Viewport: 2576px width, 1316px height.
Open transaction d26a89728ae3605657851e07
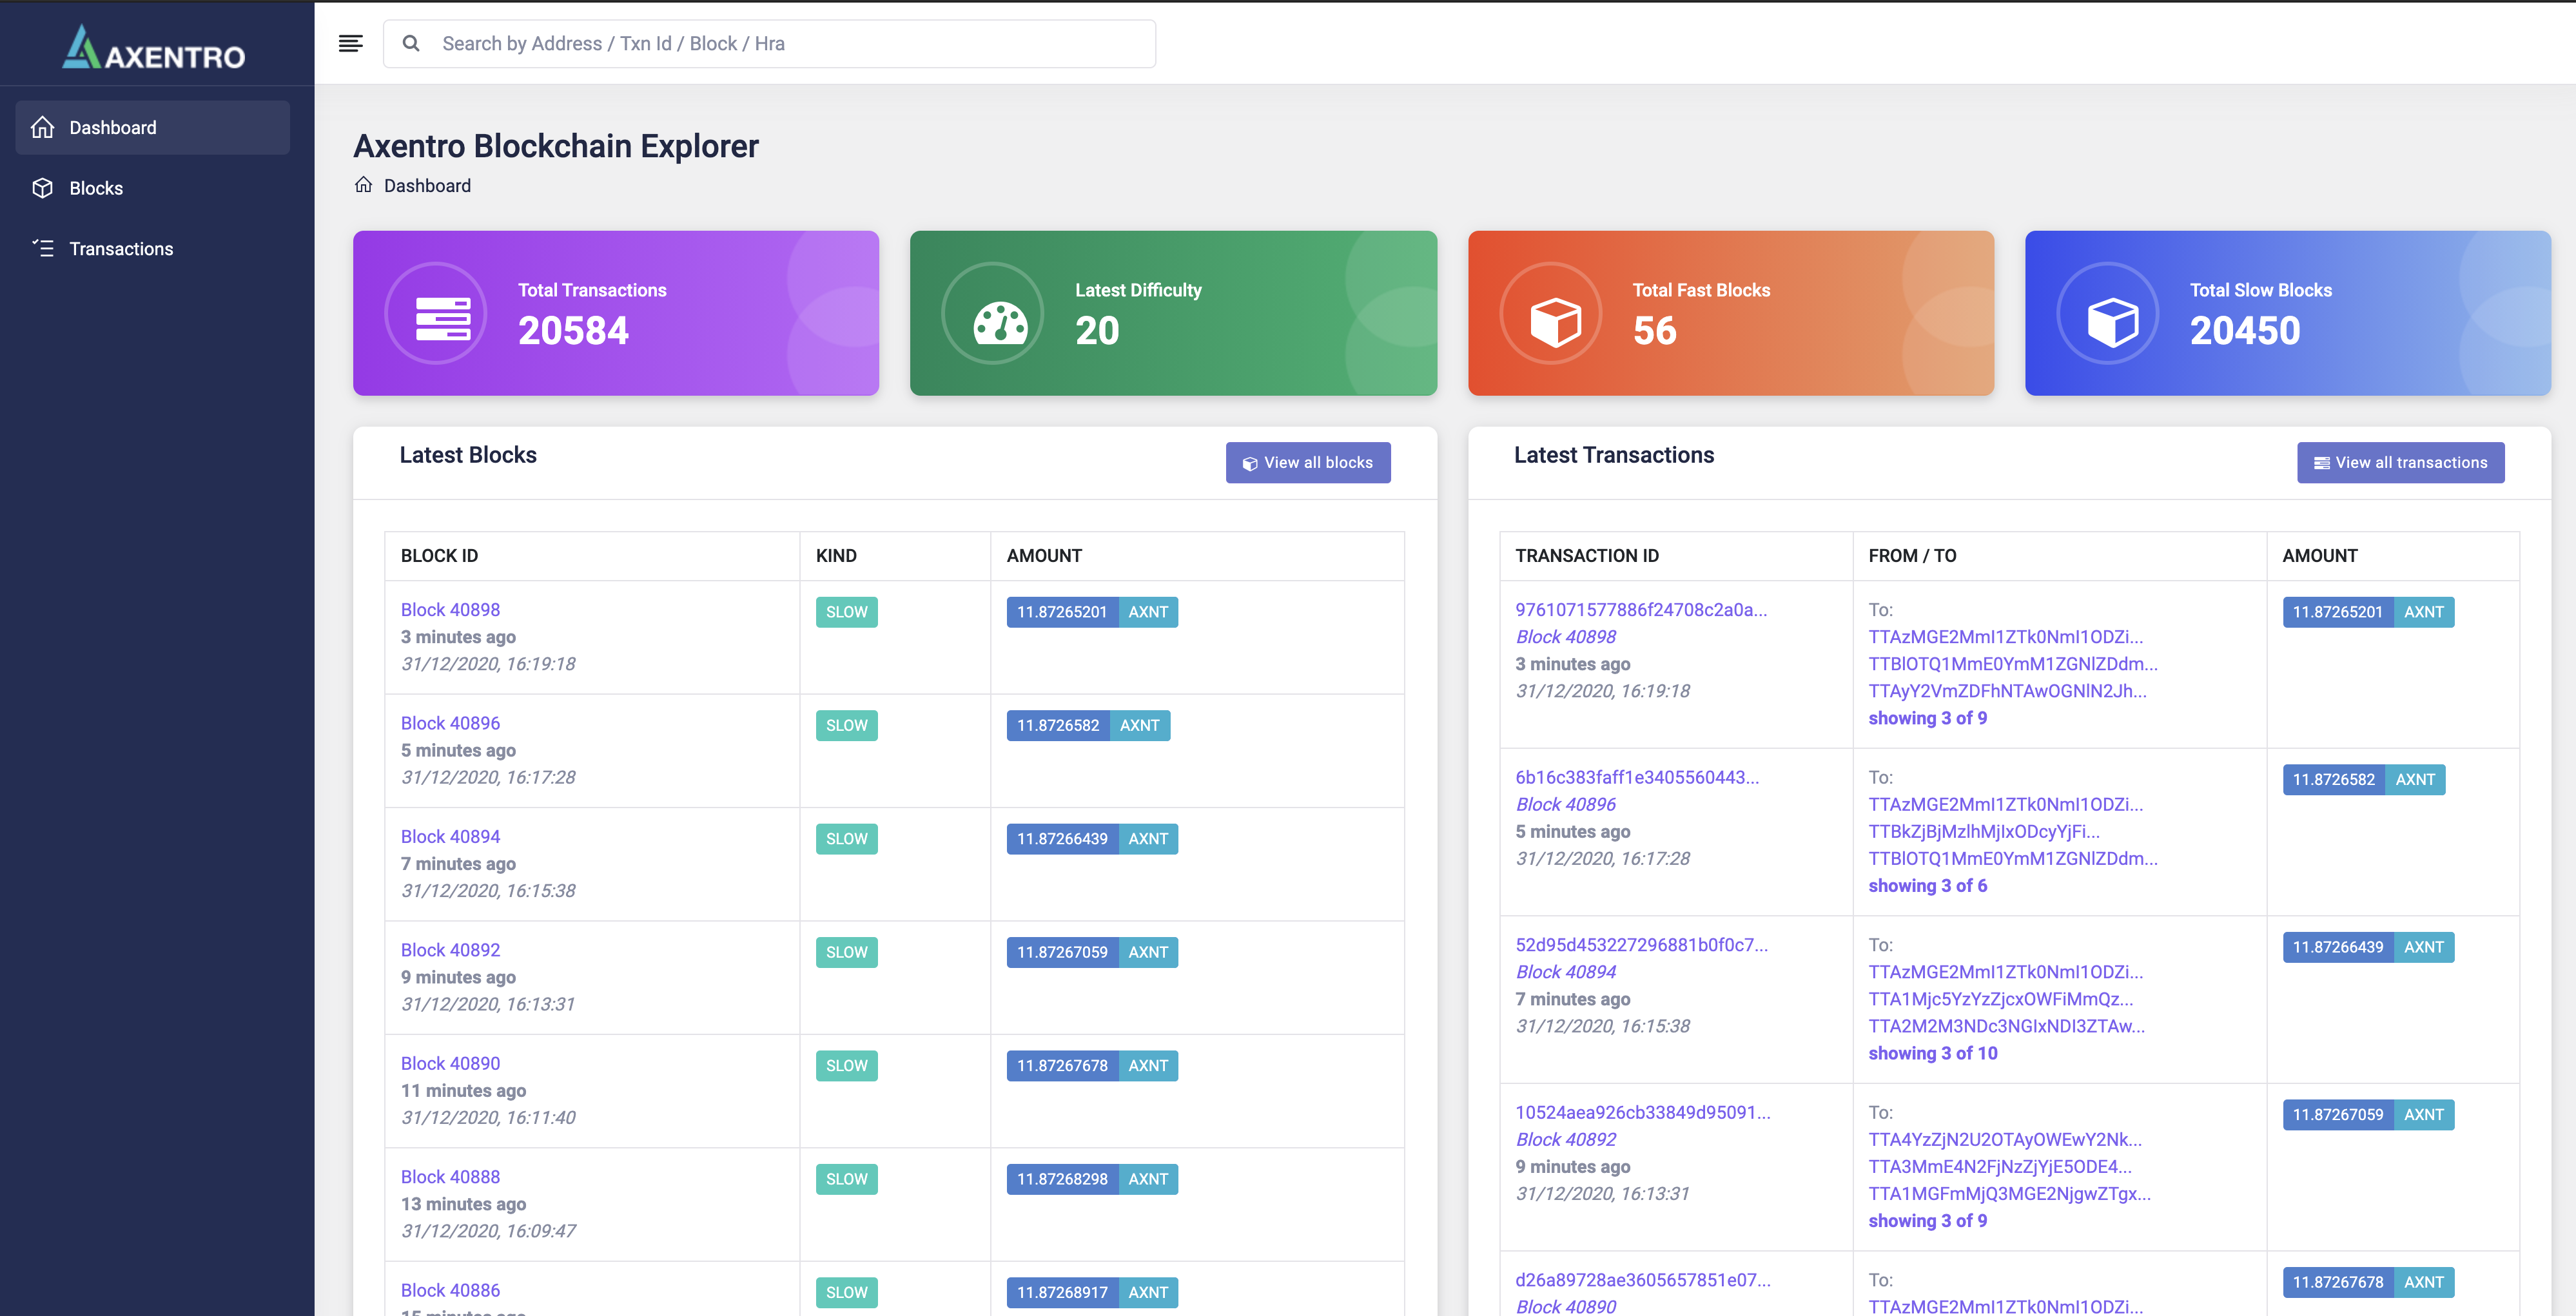1642,1279
